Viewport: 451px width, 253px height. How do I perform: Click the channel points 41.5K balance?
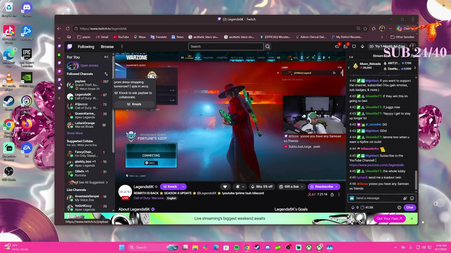[x=366, y=207]
